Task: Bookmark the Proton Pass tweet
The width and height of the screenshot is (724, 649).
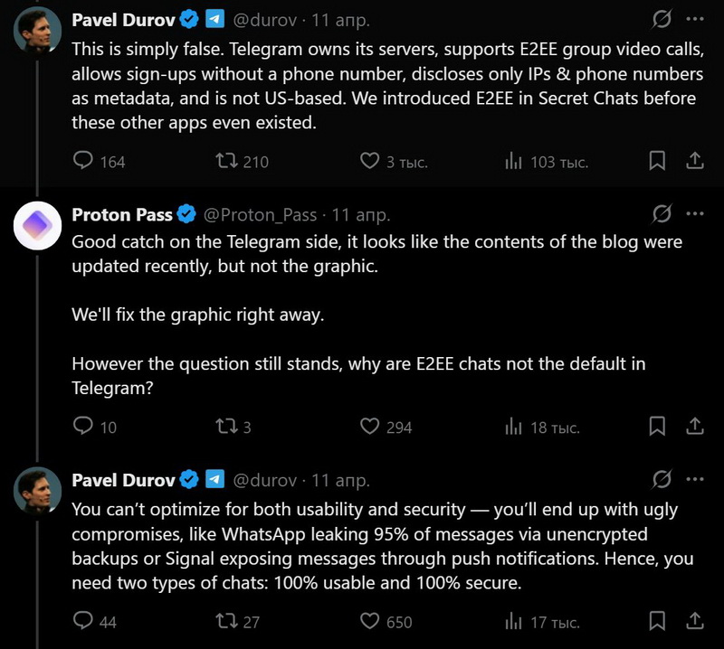Action: 658,426
